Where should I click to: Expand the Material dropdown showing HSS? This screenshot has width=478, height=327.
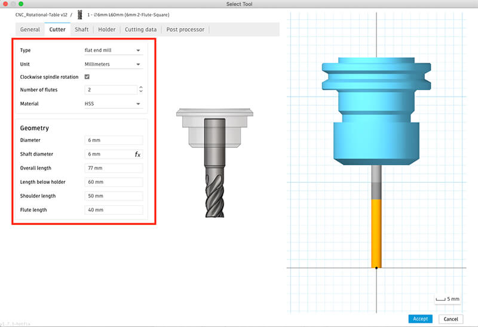(113, 103)
